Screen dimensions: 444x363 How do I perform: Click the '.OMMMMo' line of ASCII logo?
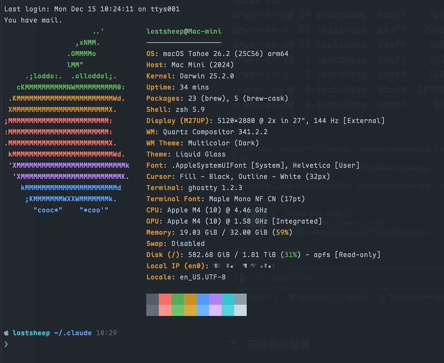81,54
